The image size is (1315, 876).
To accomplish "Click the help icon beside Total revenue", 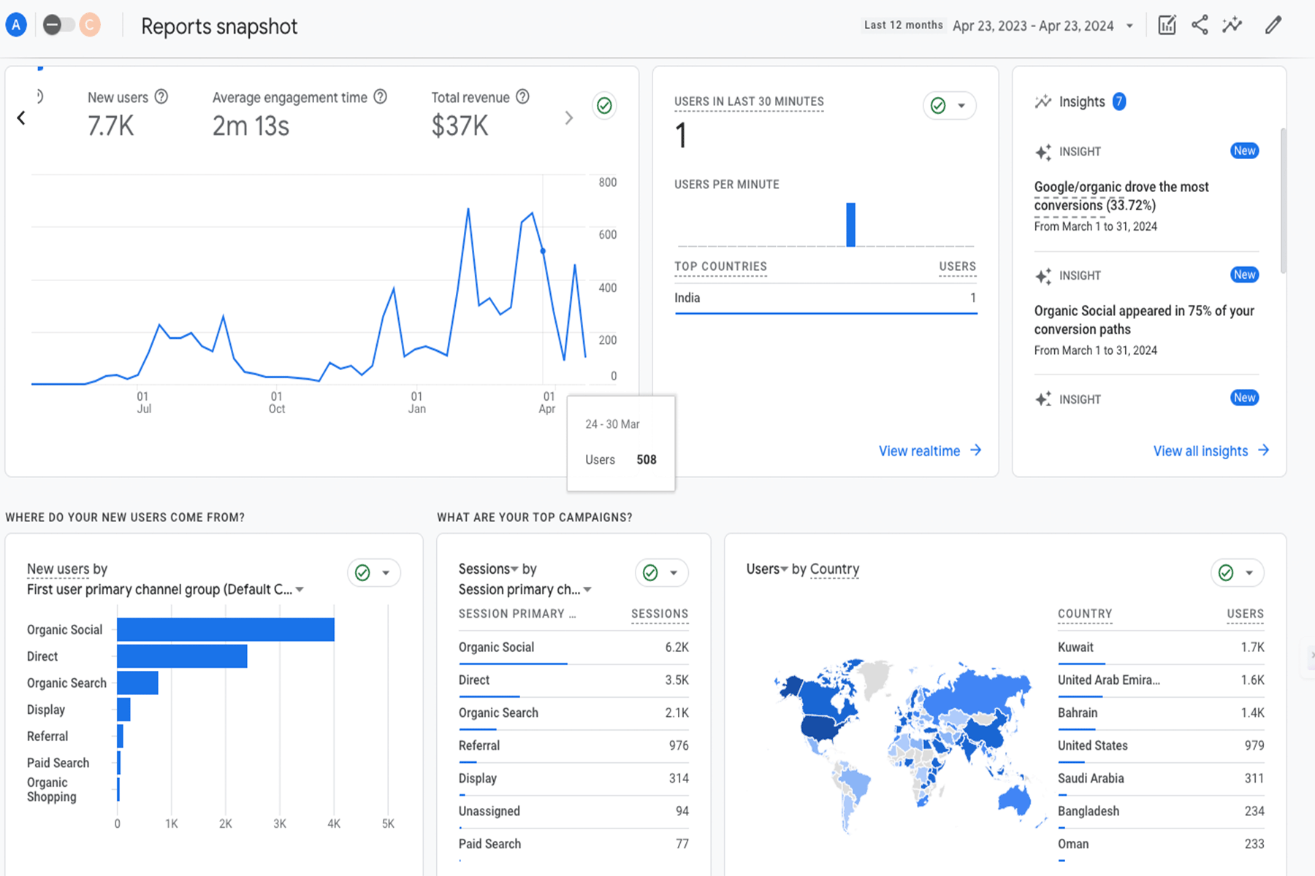I will click(x=522, y=97).
